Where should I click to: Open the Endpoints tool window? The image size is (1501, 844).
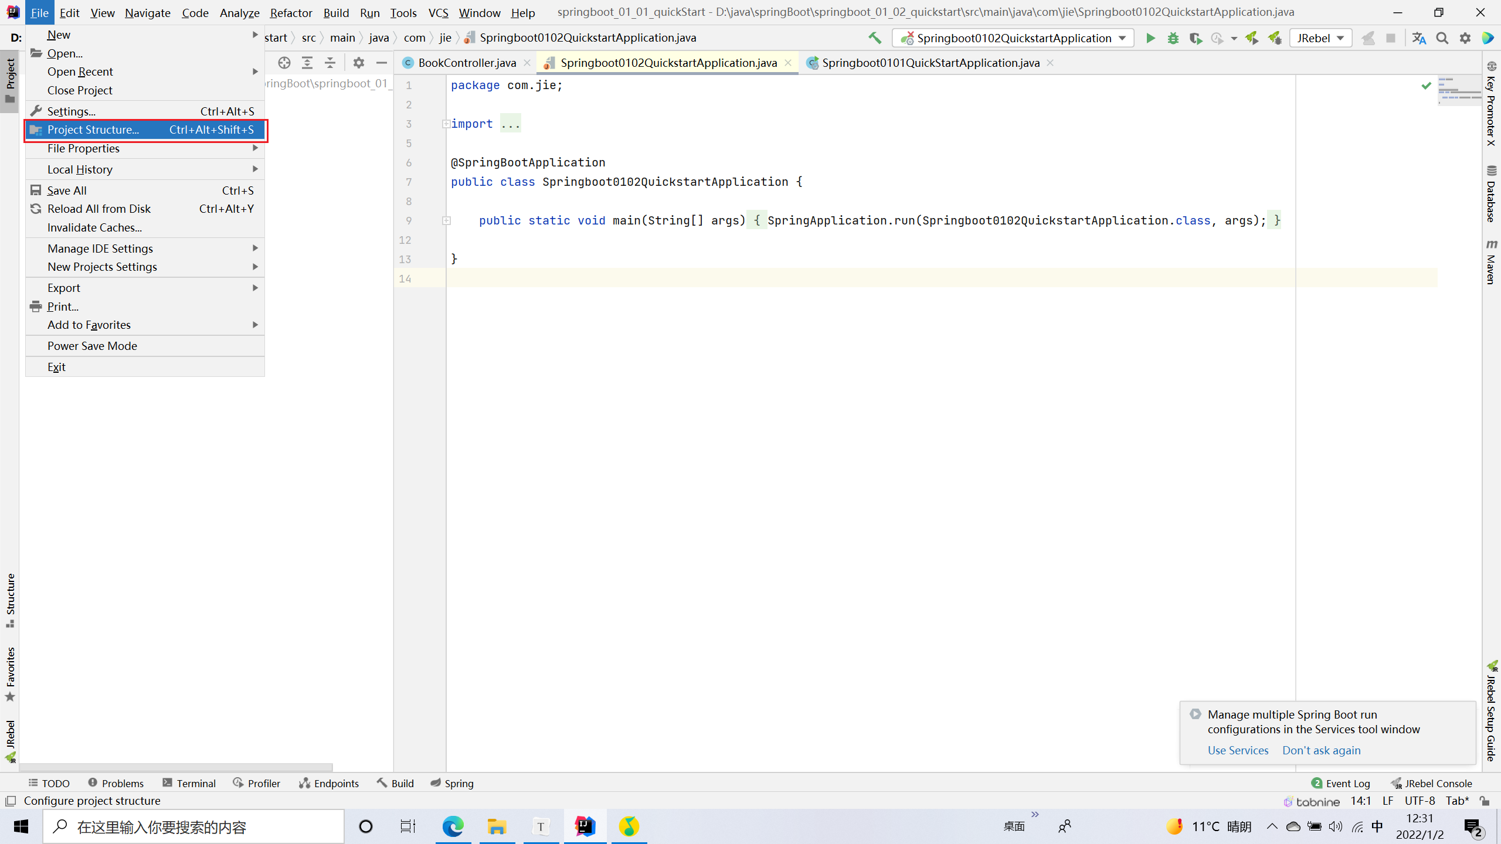click(x=329, y=783)
